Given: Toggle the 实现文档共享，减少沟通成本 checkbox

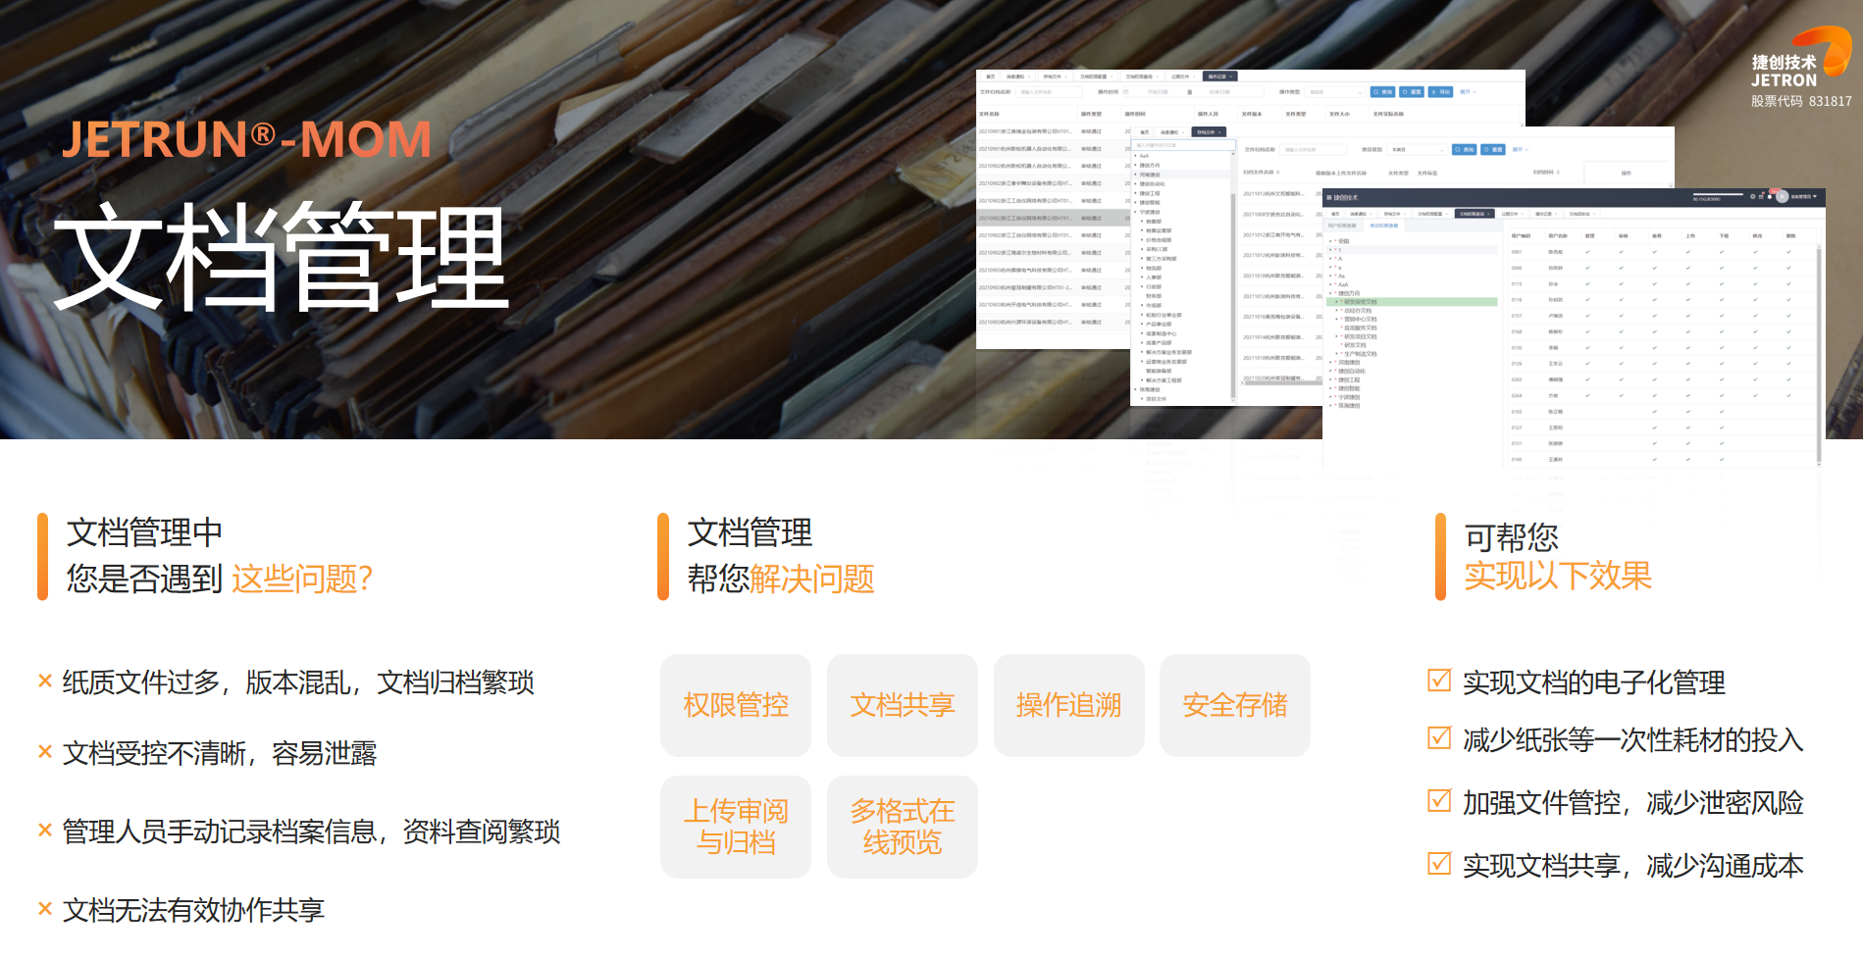Looking at the screenshot, I should 1439,863.
